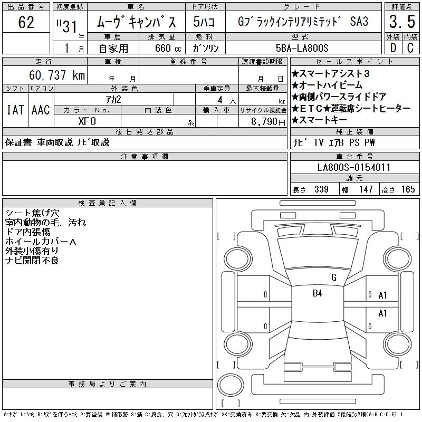Select the 3.5 evaluation score
Image resolution: width=422 pixels, height=422 pixels.
point(401,22)
